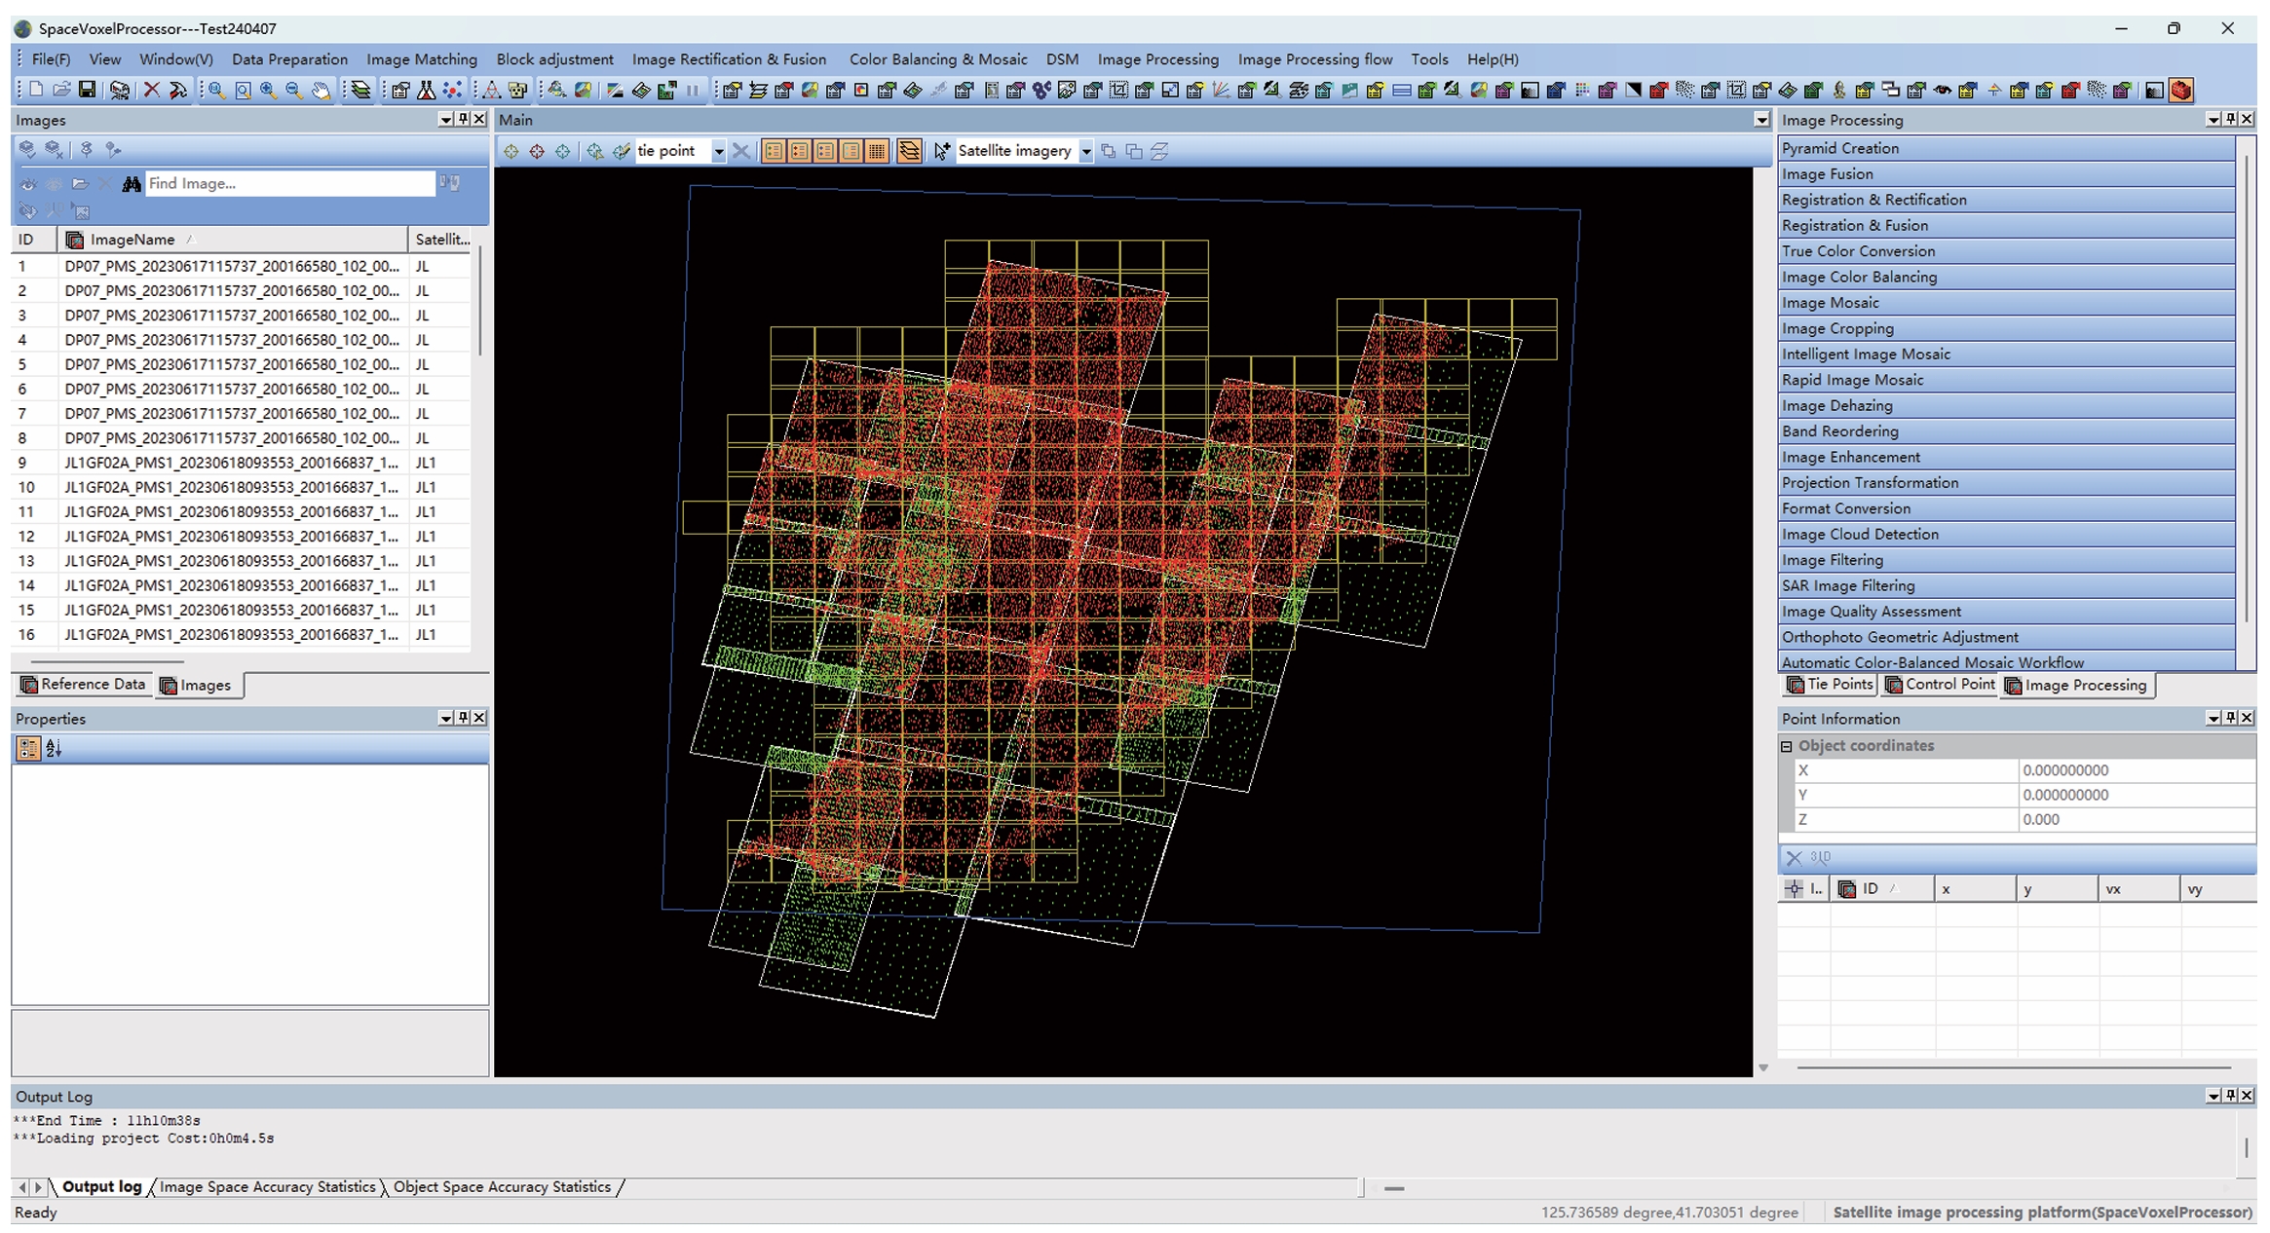Open the Block adjustment menu

click(x=555, y=59)
